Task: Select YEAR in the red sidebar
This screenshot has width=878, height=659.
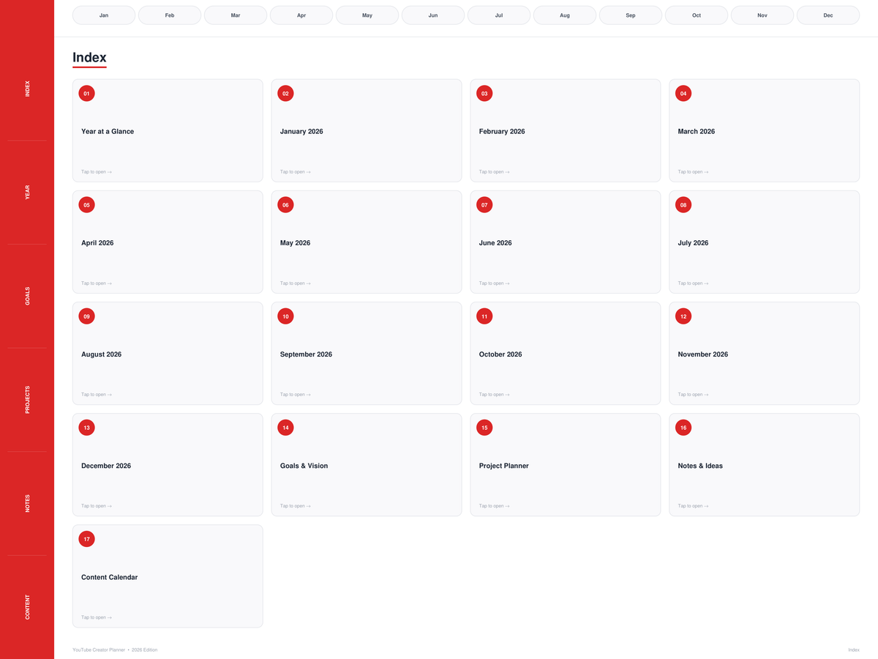Action: pos(27,192)
